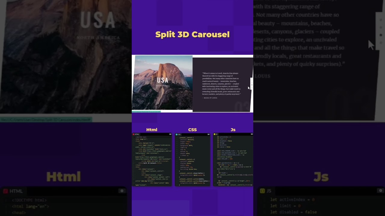This screenshot has height=216, width=385.
Task: Select the HTML tab of the first code panel
Action: 136,134
